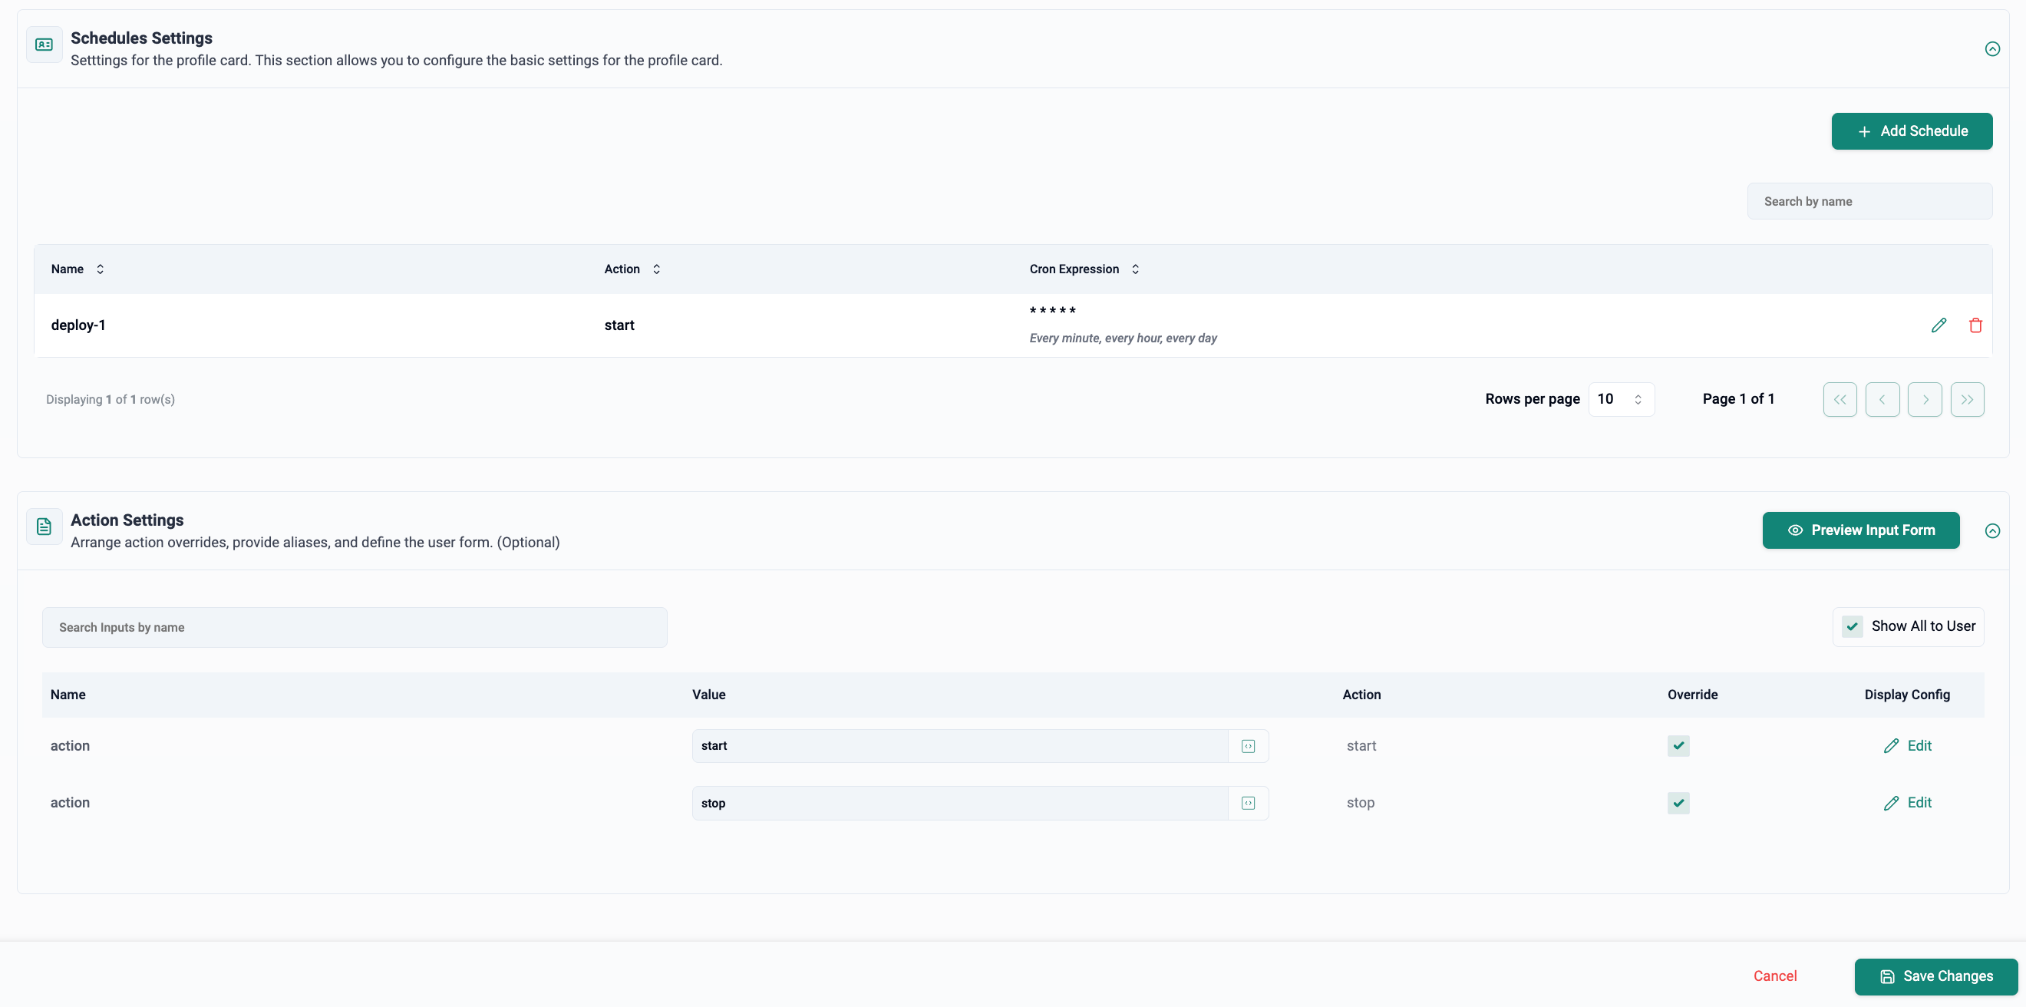The height and width of the screenshot is (1007, 2026).
Task: Open code editor icon for start value
Action: tap(1248, 746)
